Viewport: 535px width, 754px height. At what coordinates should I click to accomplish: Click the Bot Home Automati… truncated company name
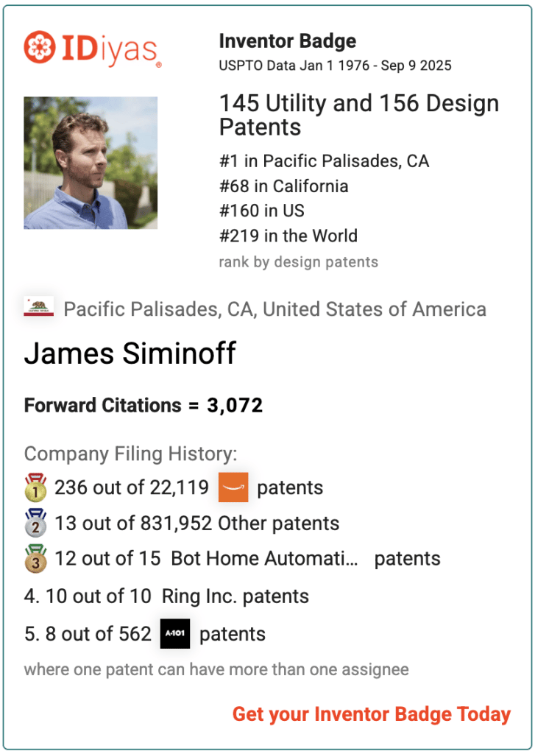point(264,558)
